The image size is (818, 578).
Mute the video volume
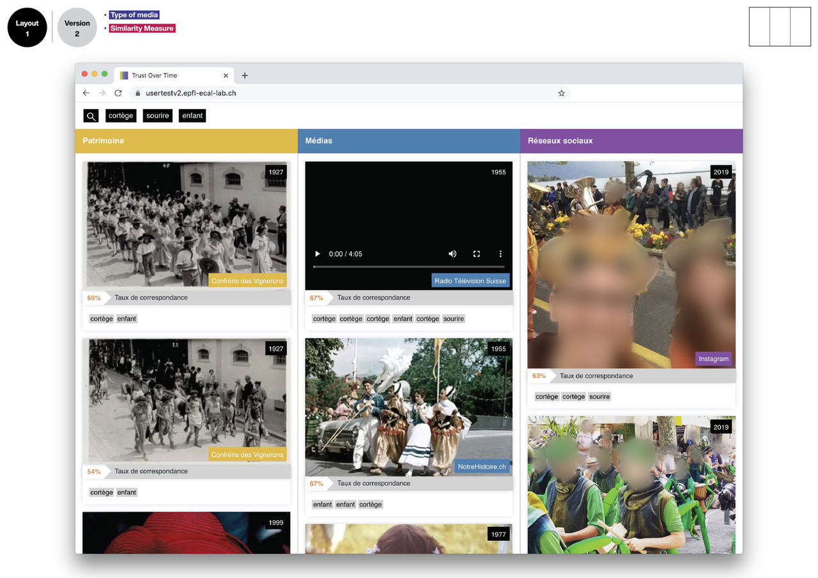452,254
